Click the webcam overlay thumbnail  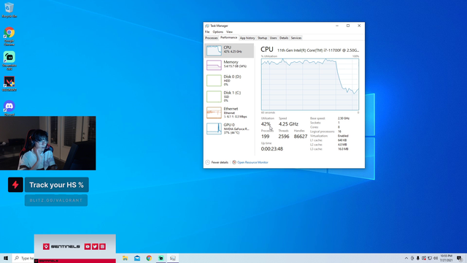(48, 143)
